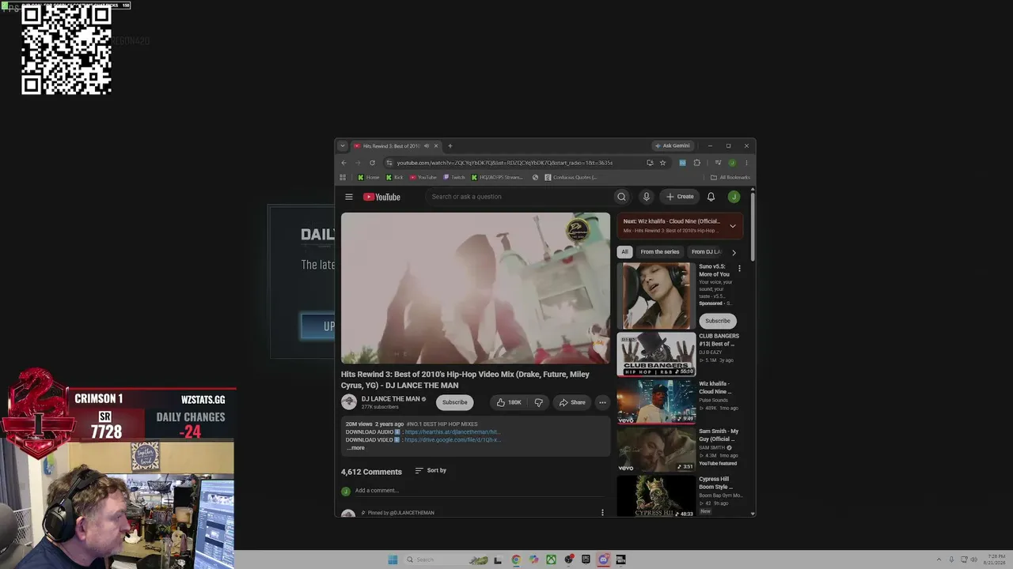
Task: Open Discord from the taskbar
Action: click(603, 560)
